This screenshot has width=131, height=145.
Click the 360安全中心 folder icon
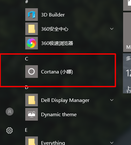coord(32,29)
